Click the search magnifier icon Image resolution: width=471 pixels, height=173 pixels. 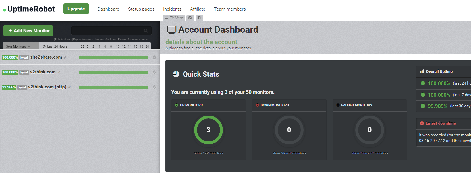point(146,30)
